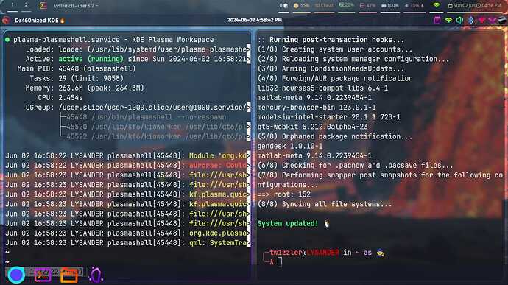Click the 2024-06-02 4:58:42 PM center clock
Viewport: 508px width, 285px height.
254,20
